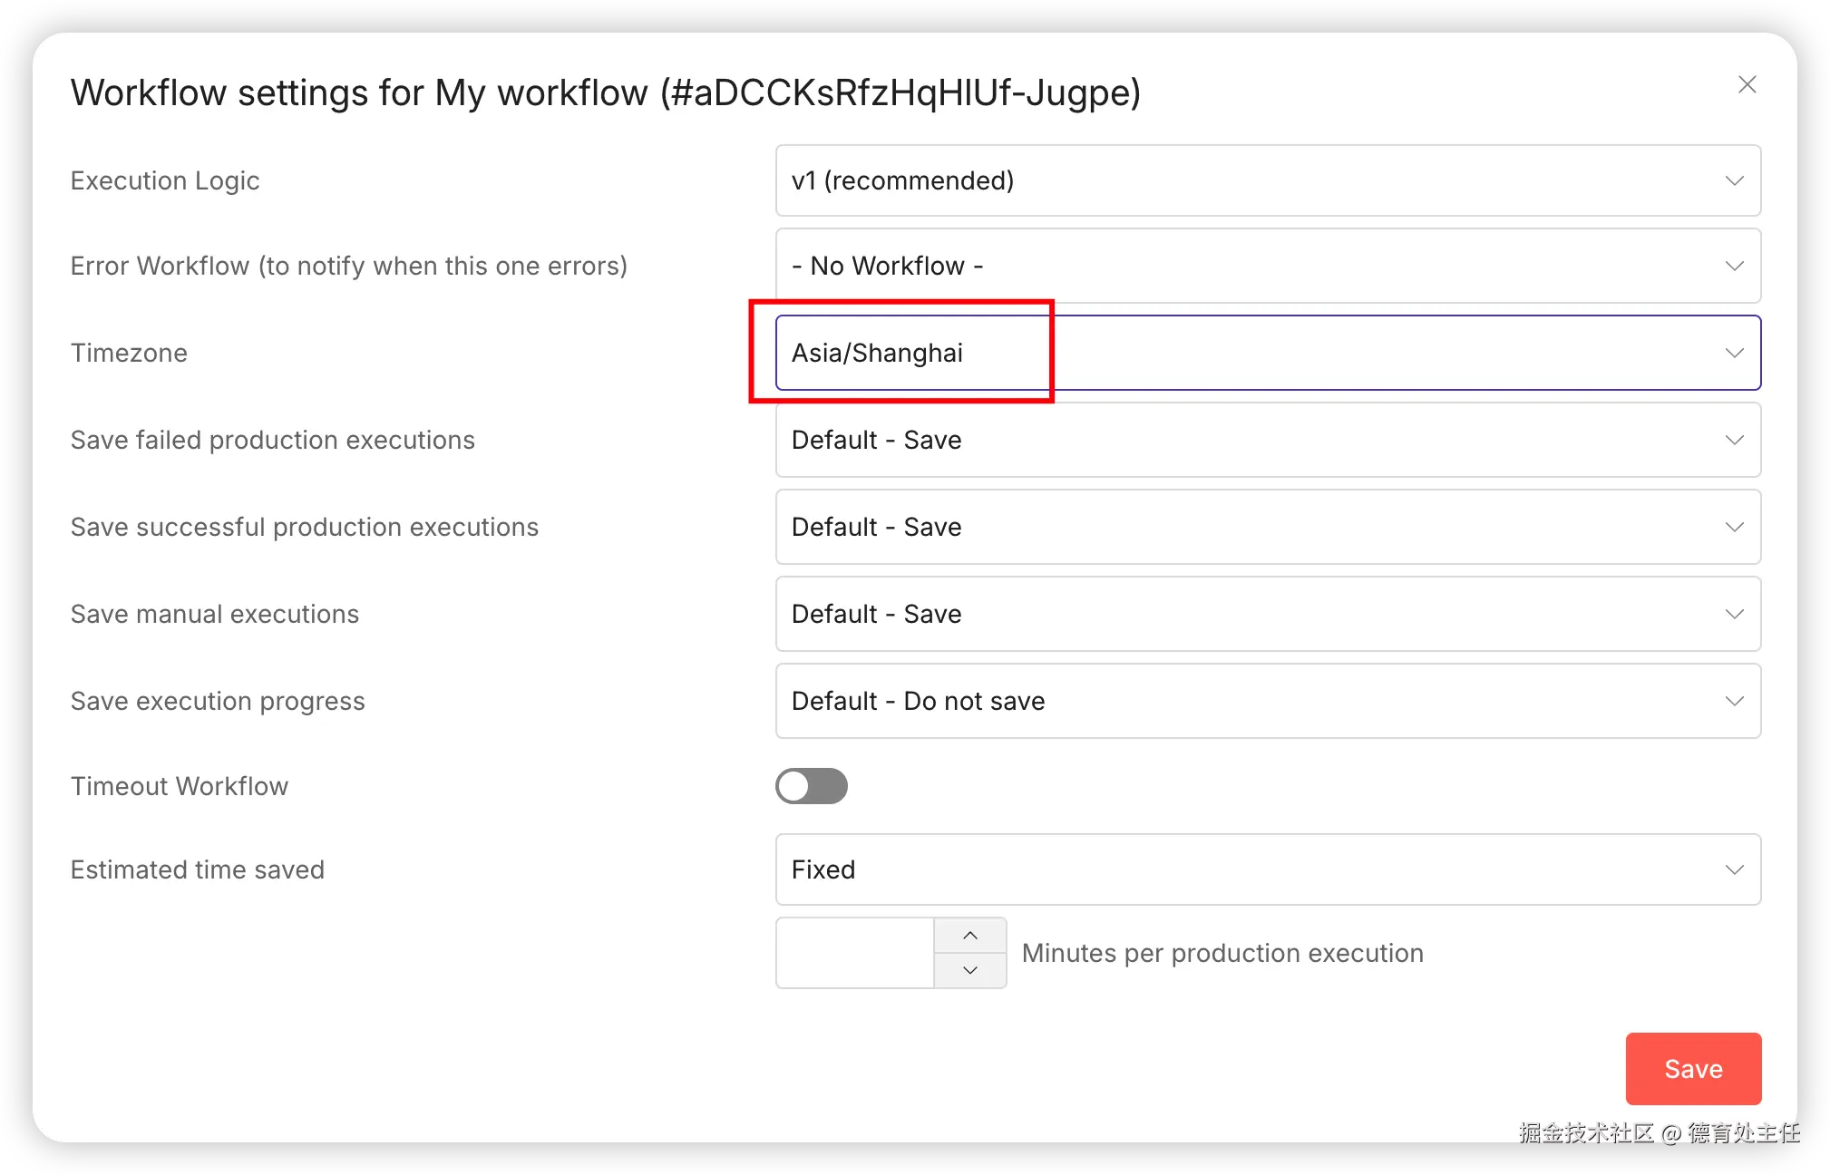Screen dimensions: 1830x1175
Task: Expand the Error Workflow chevron arrow
Action: pos(1734,266)
